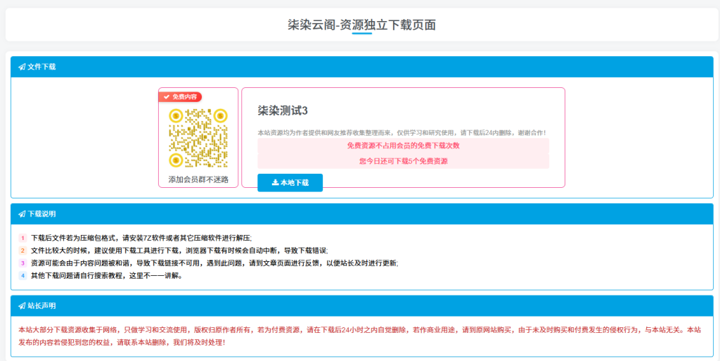The image size is (720, 361).
Task: Click the number 2 badge in 下载说明
Action: (x=22, y=251)
